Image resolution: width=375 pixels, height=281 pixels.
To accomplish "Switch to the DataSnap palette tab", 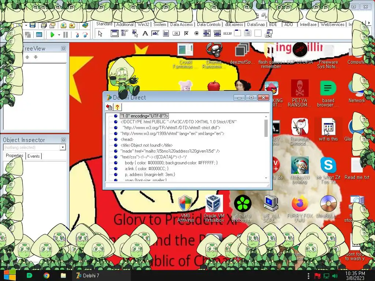I will 256,25.
